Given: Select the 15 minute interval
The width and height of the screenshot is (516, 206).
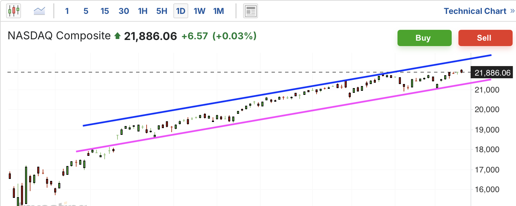Looking at the screenshot, I should click(105, 11).
